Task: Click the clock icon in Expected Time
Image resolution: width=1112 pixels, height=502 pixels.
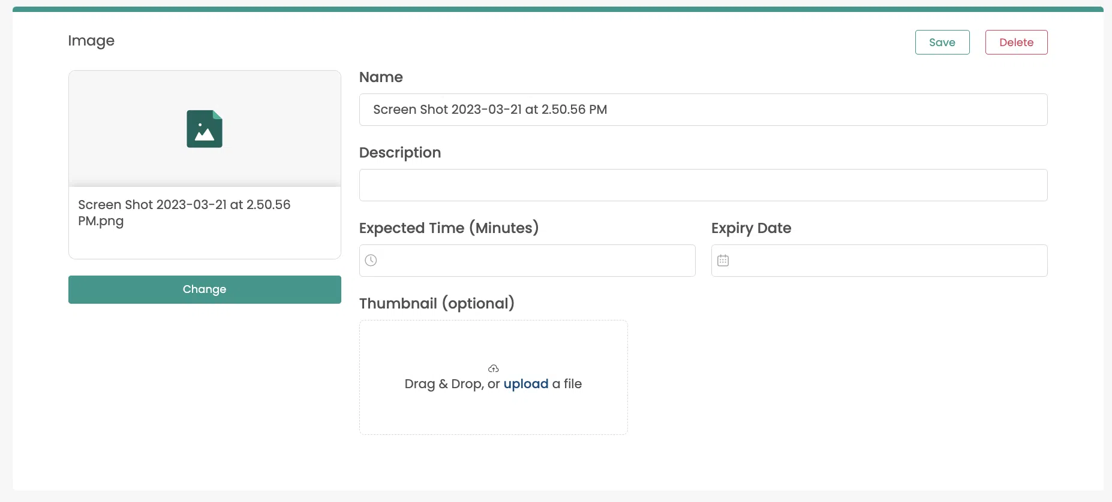Action: tap(371, 261)
